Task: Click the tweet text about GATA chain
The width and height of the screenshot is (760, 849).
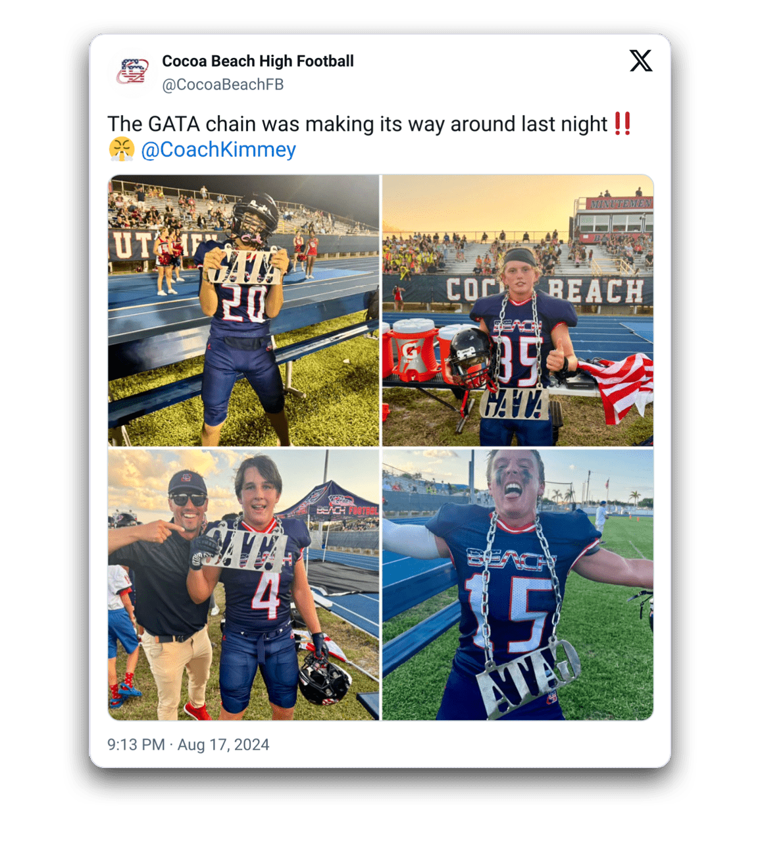Action: point(357,124)
